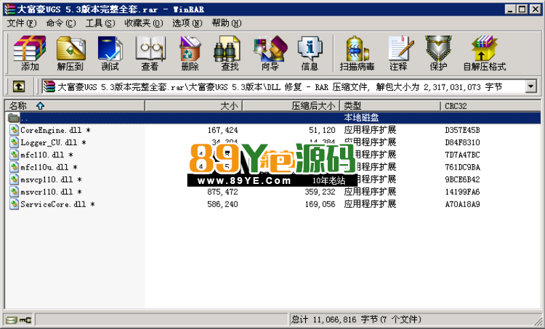This screenshot has width=545, height=329.
Task: Open the 命令(C) menu
Action: [61, 23]
